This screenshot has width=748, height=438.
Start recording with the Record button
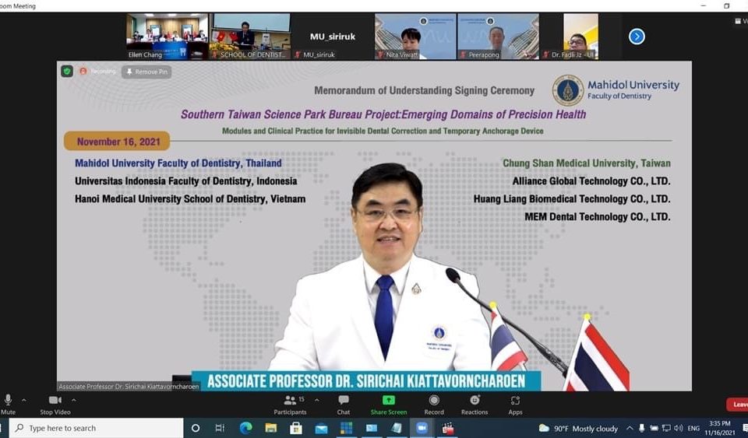coord(434,403)
